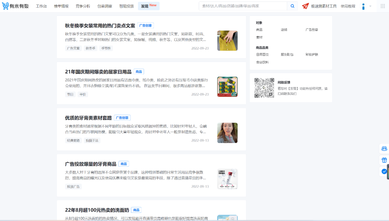This screenshot has width=389, height=221.
Task: Click the search magnifier icon
Action: click(x=292, y=6)
